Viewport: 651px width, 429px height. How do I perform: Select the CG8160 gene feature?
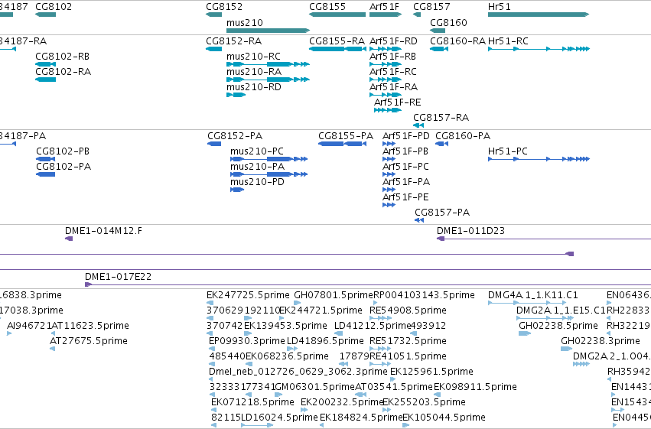(438, 31)
